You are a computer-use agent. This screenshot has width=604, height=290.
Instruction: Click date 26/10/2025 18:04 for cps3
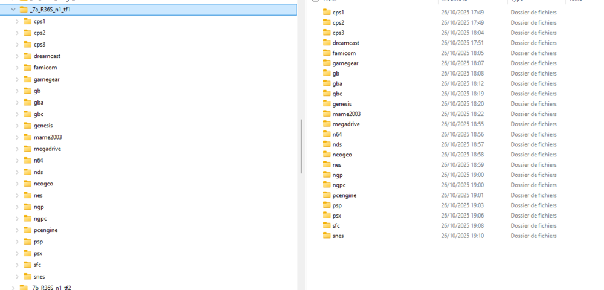463,33
